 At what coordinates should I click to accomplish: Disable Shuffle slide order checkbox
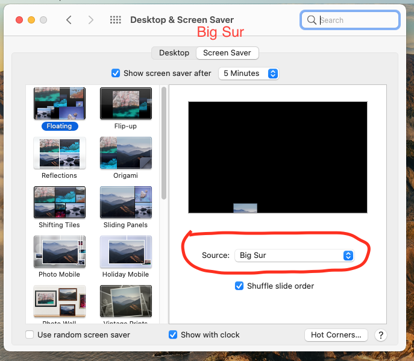tap(239, 286)
